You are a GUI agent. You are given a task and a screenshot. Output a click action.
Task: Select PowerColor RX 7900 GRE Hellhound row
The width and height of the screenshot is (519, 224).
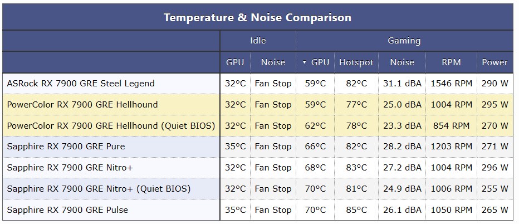click(x=82, y=105)
